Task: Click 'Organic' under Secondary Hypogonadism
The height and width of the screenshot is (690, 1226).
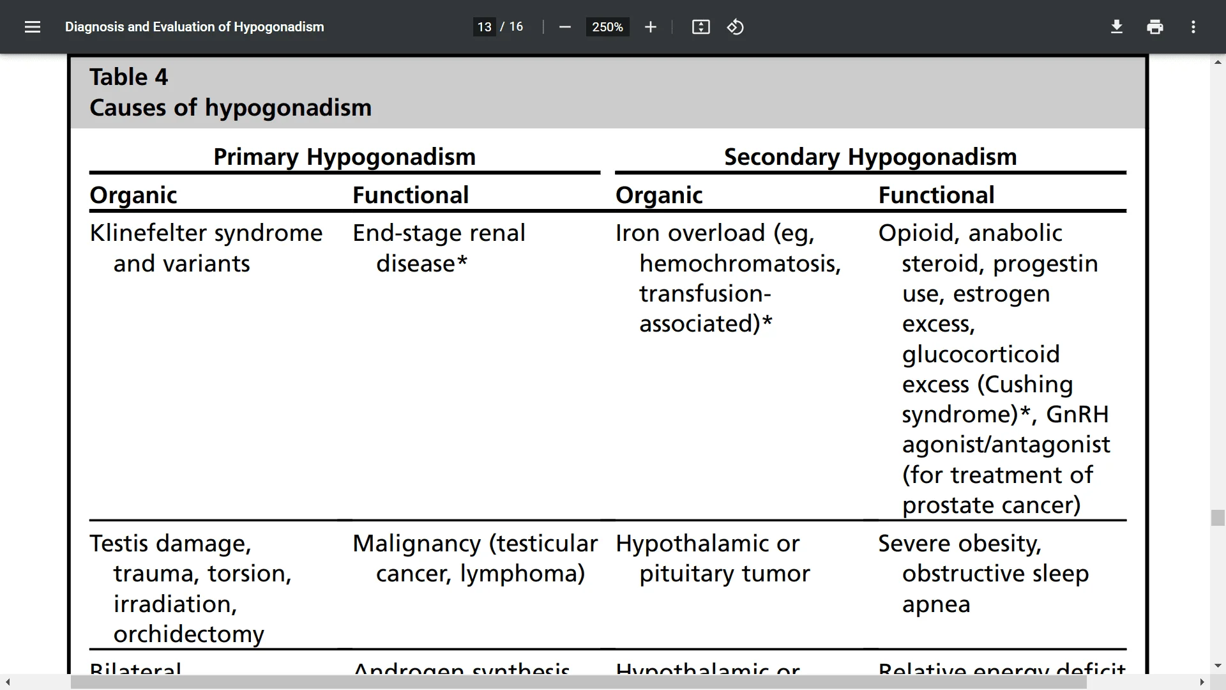Action: 659,195
